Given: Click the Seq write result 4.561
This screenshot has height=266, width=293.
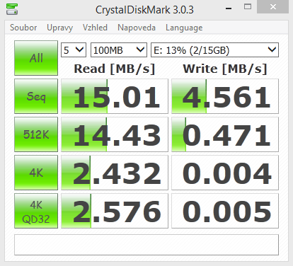Looking at the screenshot, I should (225, 96).
